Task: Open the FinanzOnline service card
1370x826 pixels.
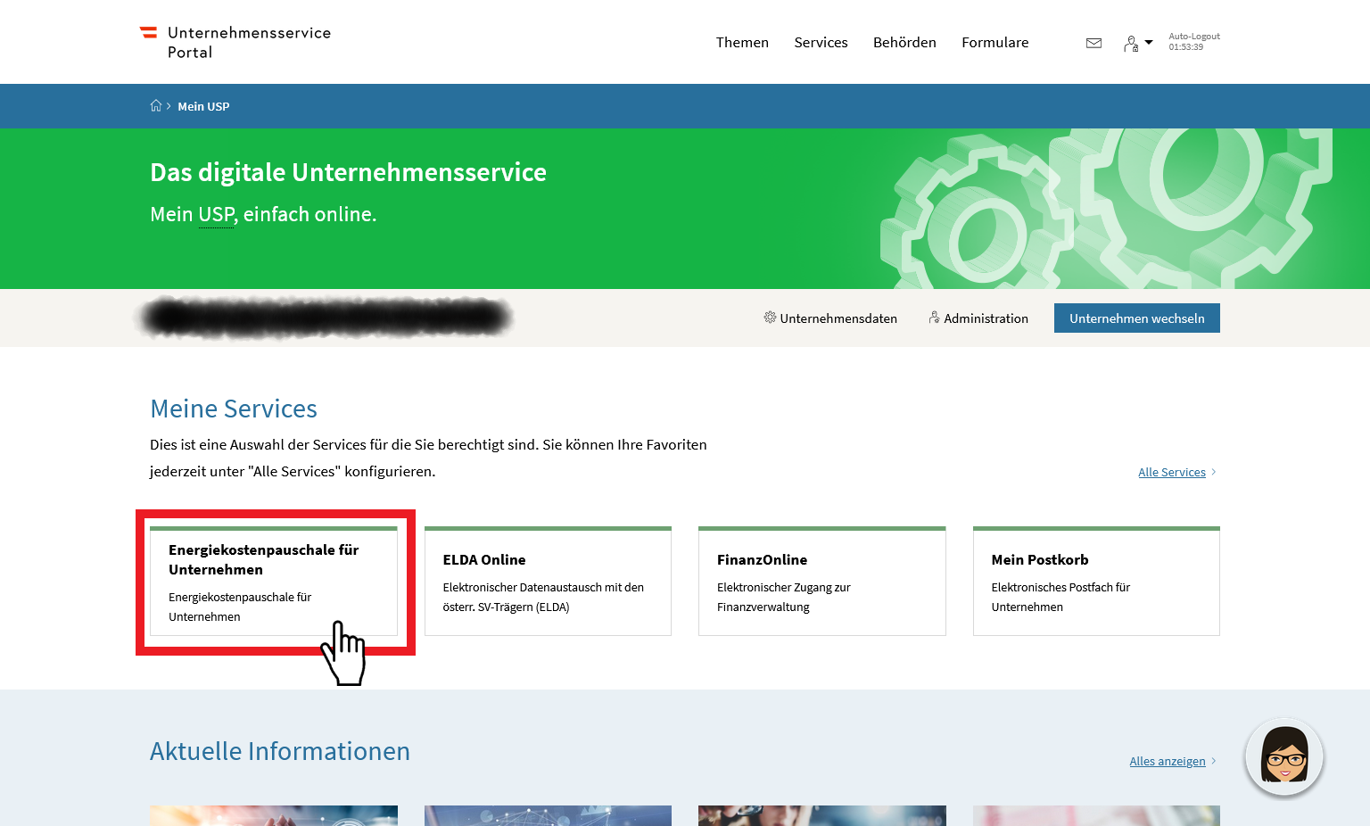Action: click(x=821, y=582)
